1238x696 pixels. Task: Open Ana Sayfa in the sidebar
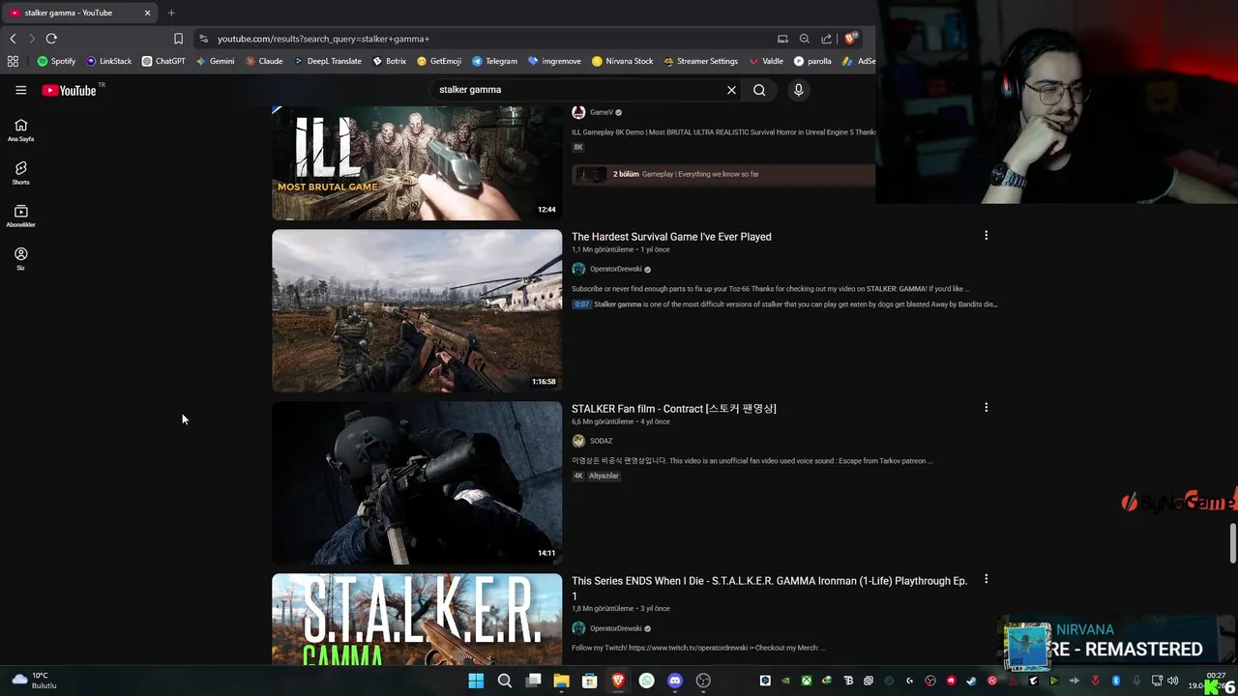pyautogui.click(x=20, y=130)
